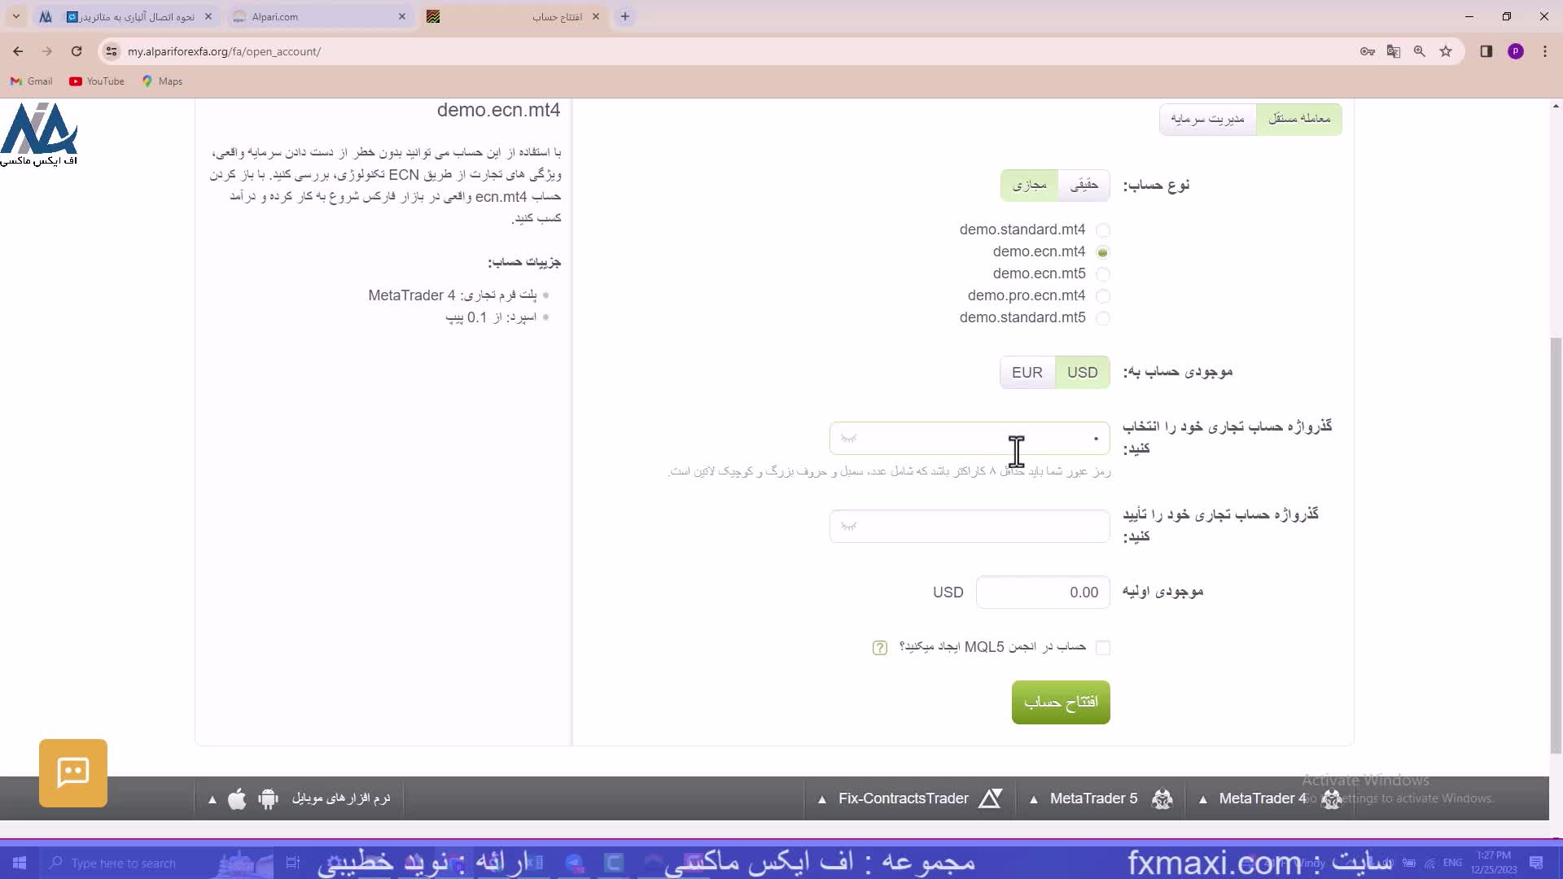Open the password key icon in address bar
1563x879 pixels.
[x=1368, y=51]
